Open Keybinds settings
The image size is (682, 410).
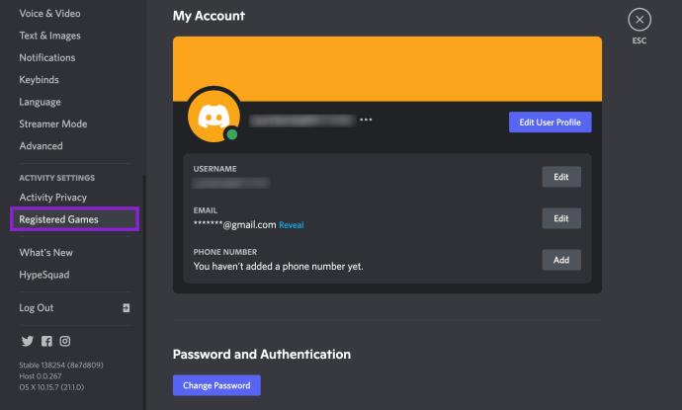[40, 80]
